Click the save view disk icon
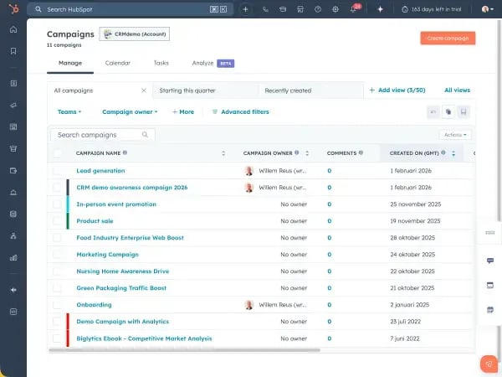Screen dimensions: 502x377 [463, 111]
